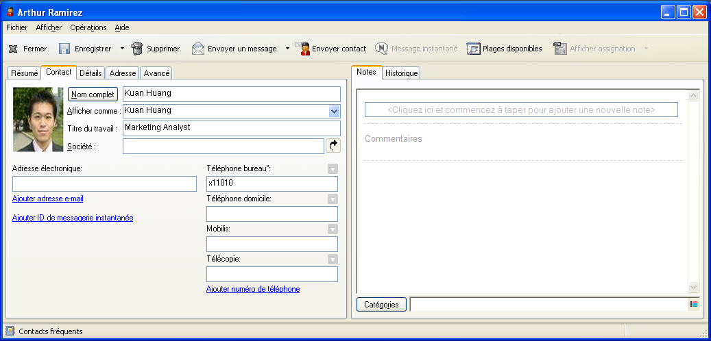Select the Notes tab
Image resolution: width=711 pixels, height=341 pixels.
[x=366, y=72]
